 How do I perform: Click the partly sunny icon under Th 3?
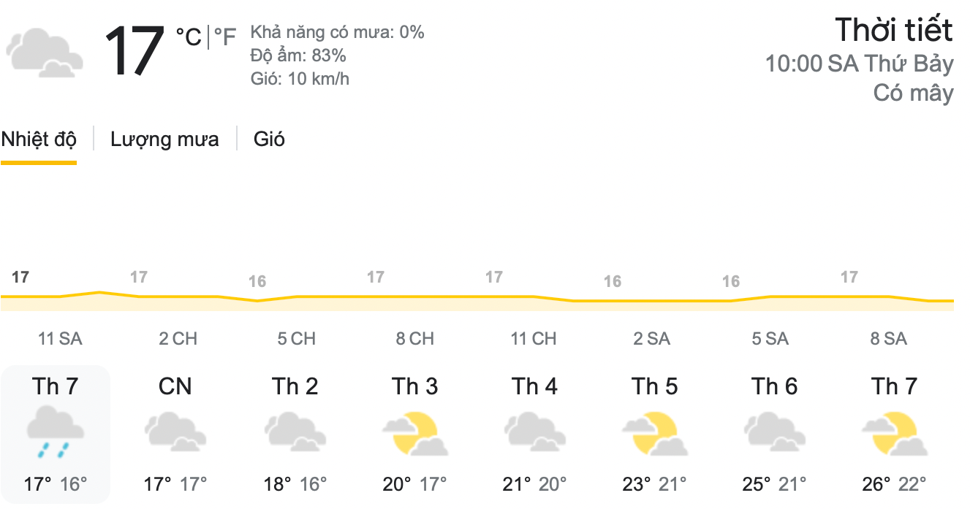(415, 431)
